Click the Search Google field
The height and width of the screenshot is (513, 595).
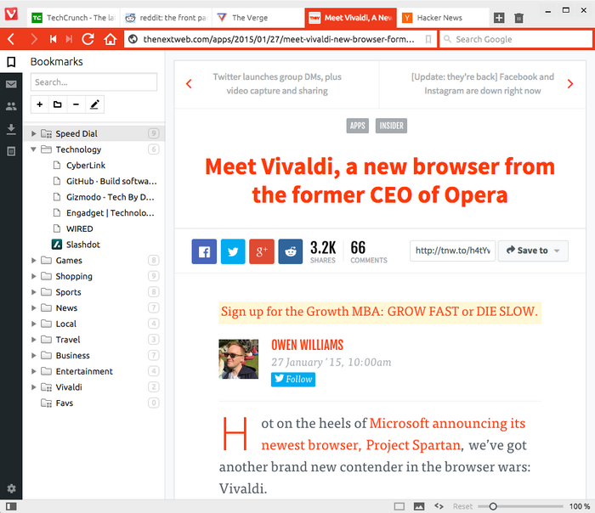tap(516, 39)
